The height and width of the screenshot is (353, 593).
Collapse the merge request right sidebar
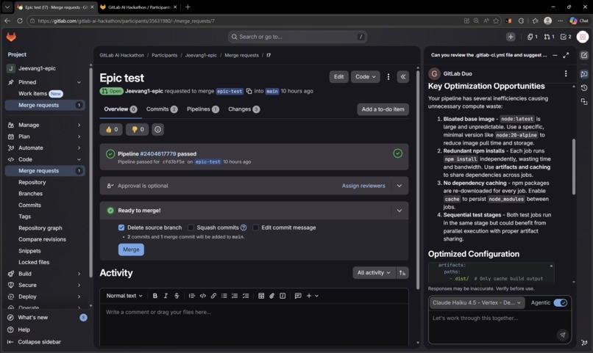click(402, 76)
